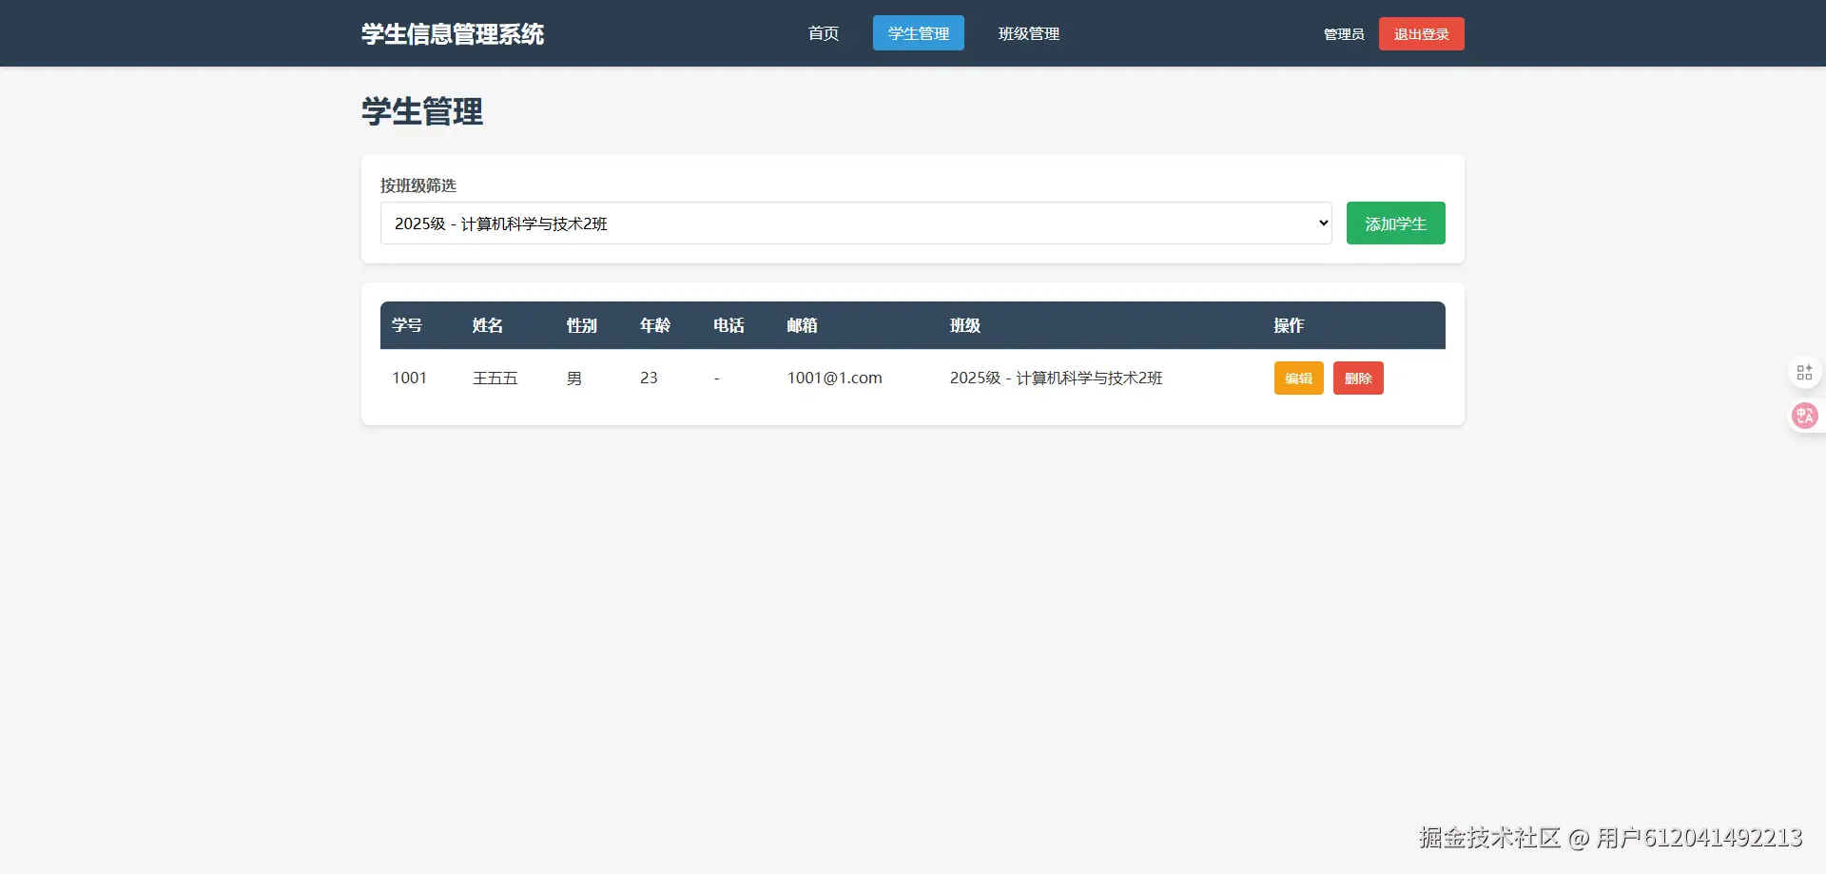The image size is (1826, 874).
Task: Open the student name link 王五五
Action: pos(495,378)
